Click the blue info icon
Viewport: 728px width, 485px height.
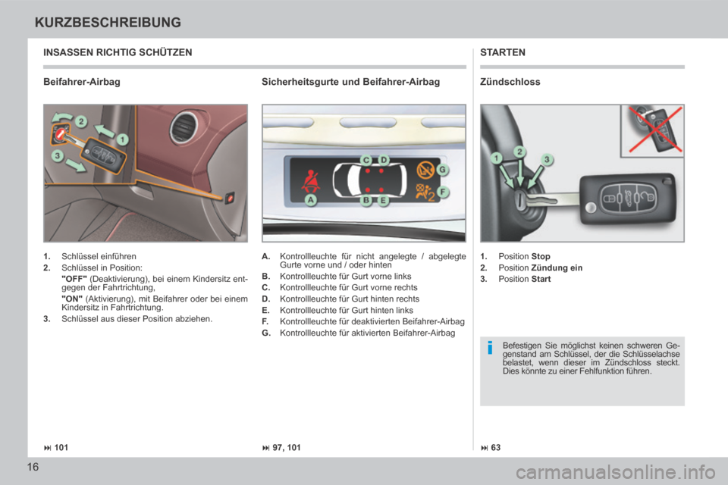[x=490, y=348]
